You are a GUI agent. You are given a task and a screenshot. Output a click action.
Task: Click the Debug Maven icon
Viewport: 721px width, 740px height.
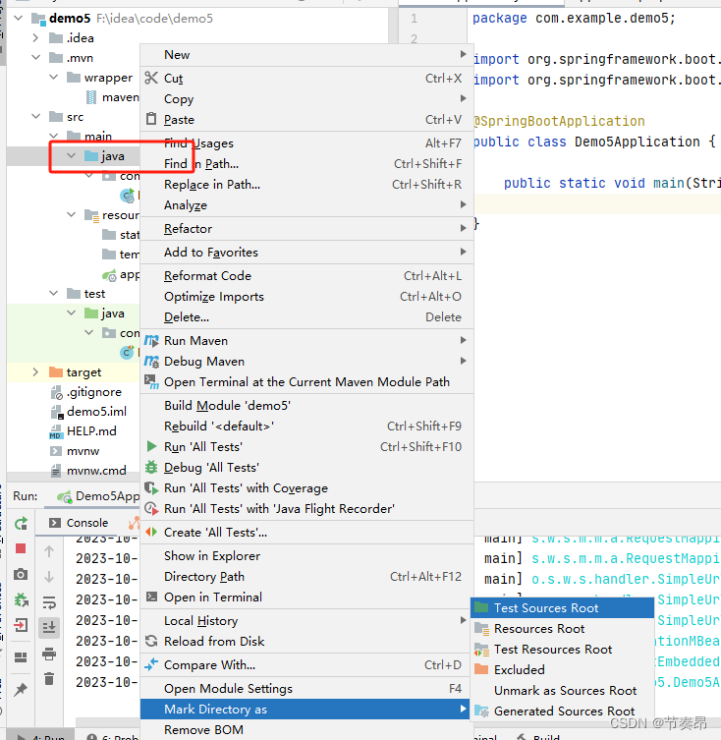(151, 361)
